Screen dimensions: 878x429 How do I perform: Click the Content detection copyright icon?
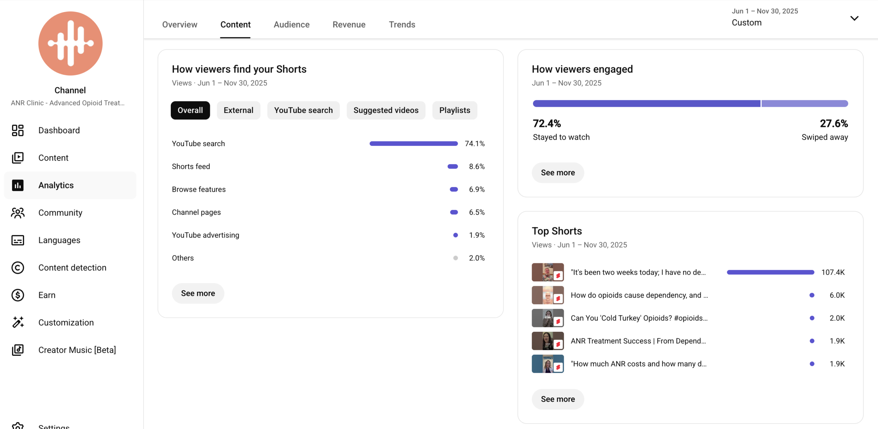pyautogui.click(x=17, y=267)
